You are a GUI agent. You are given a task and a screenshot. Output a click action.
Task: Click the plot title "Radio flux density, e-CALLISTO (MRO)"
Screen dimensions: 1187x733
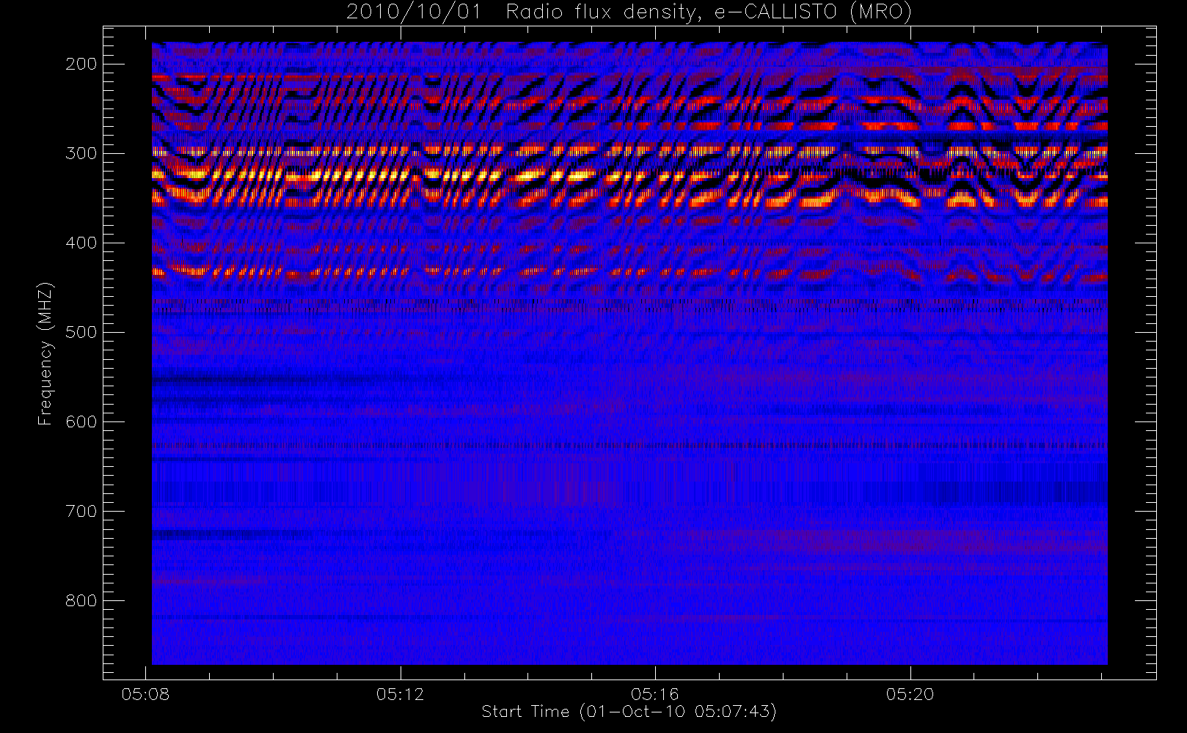click(709, 12)
